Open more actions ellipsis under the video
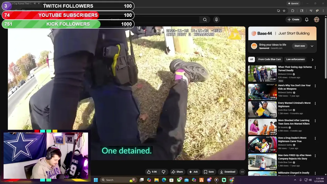Screen dimensions: 327x184 pyautogui.click(x=242, y=172)
